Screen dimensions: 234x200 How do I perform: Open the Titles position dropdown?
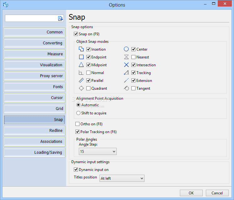122,178
